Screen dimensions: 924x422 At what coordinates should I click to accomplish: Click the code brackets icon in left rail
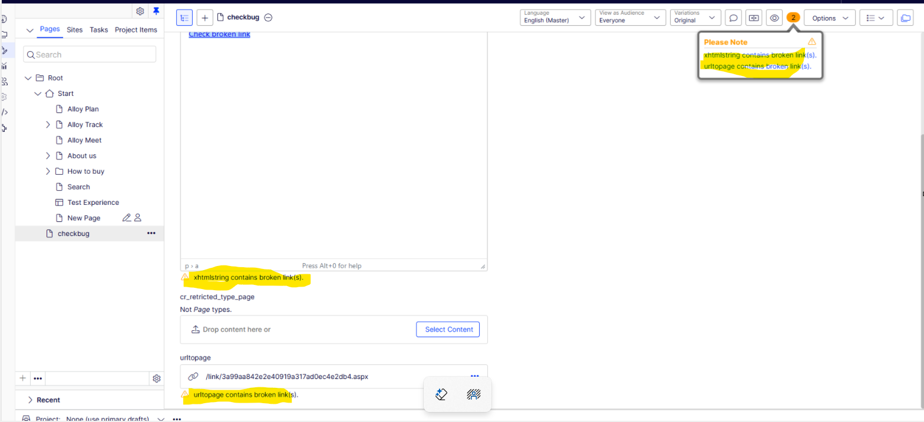coord(5,112)
